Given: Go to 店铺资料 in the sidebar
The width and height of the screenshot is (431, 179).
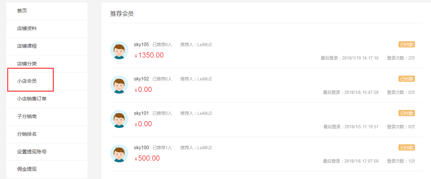Looking at the screenshot, I should pyautogui.click(x=47, y=28).
